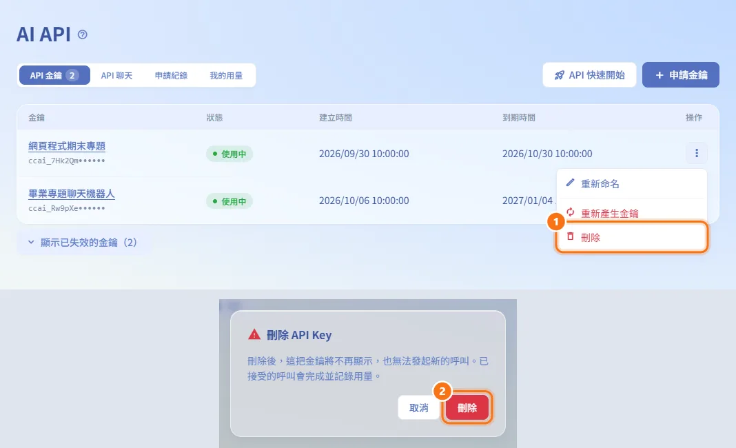Open the API 聊天 tab
Viewport: 736px width, 448px height.
coord(117,75)
